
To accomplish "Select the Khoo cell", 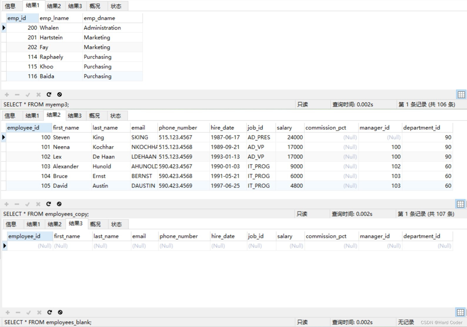I will coord(61,67).
